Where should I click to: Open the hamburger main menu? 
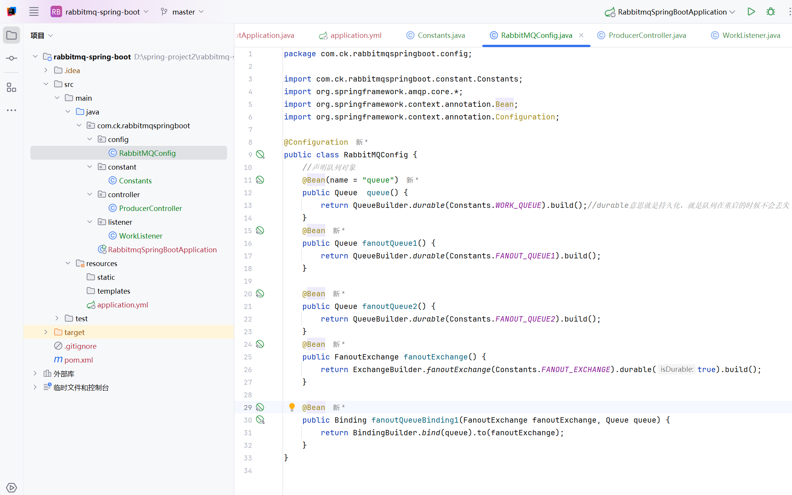pyautogui.click(x=34, y=12)
